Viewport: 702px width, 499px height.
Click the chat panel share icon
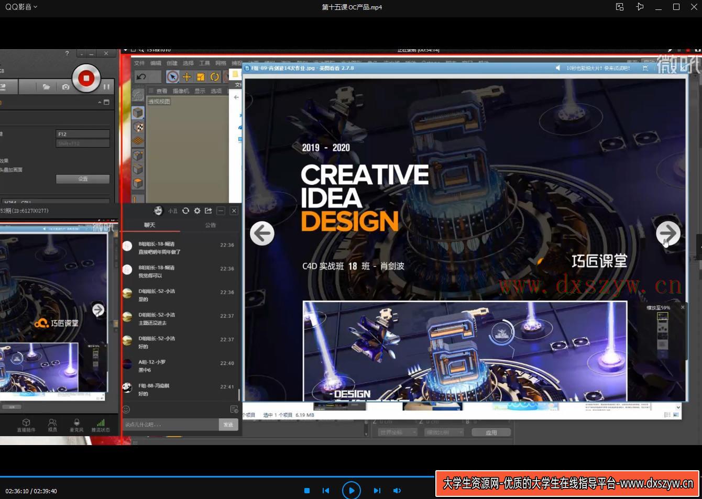coord(209,210)
